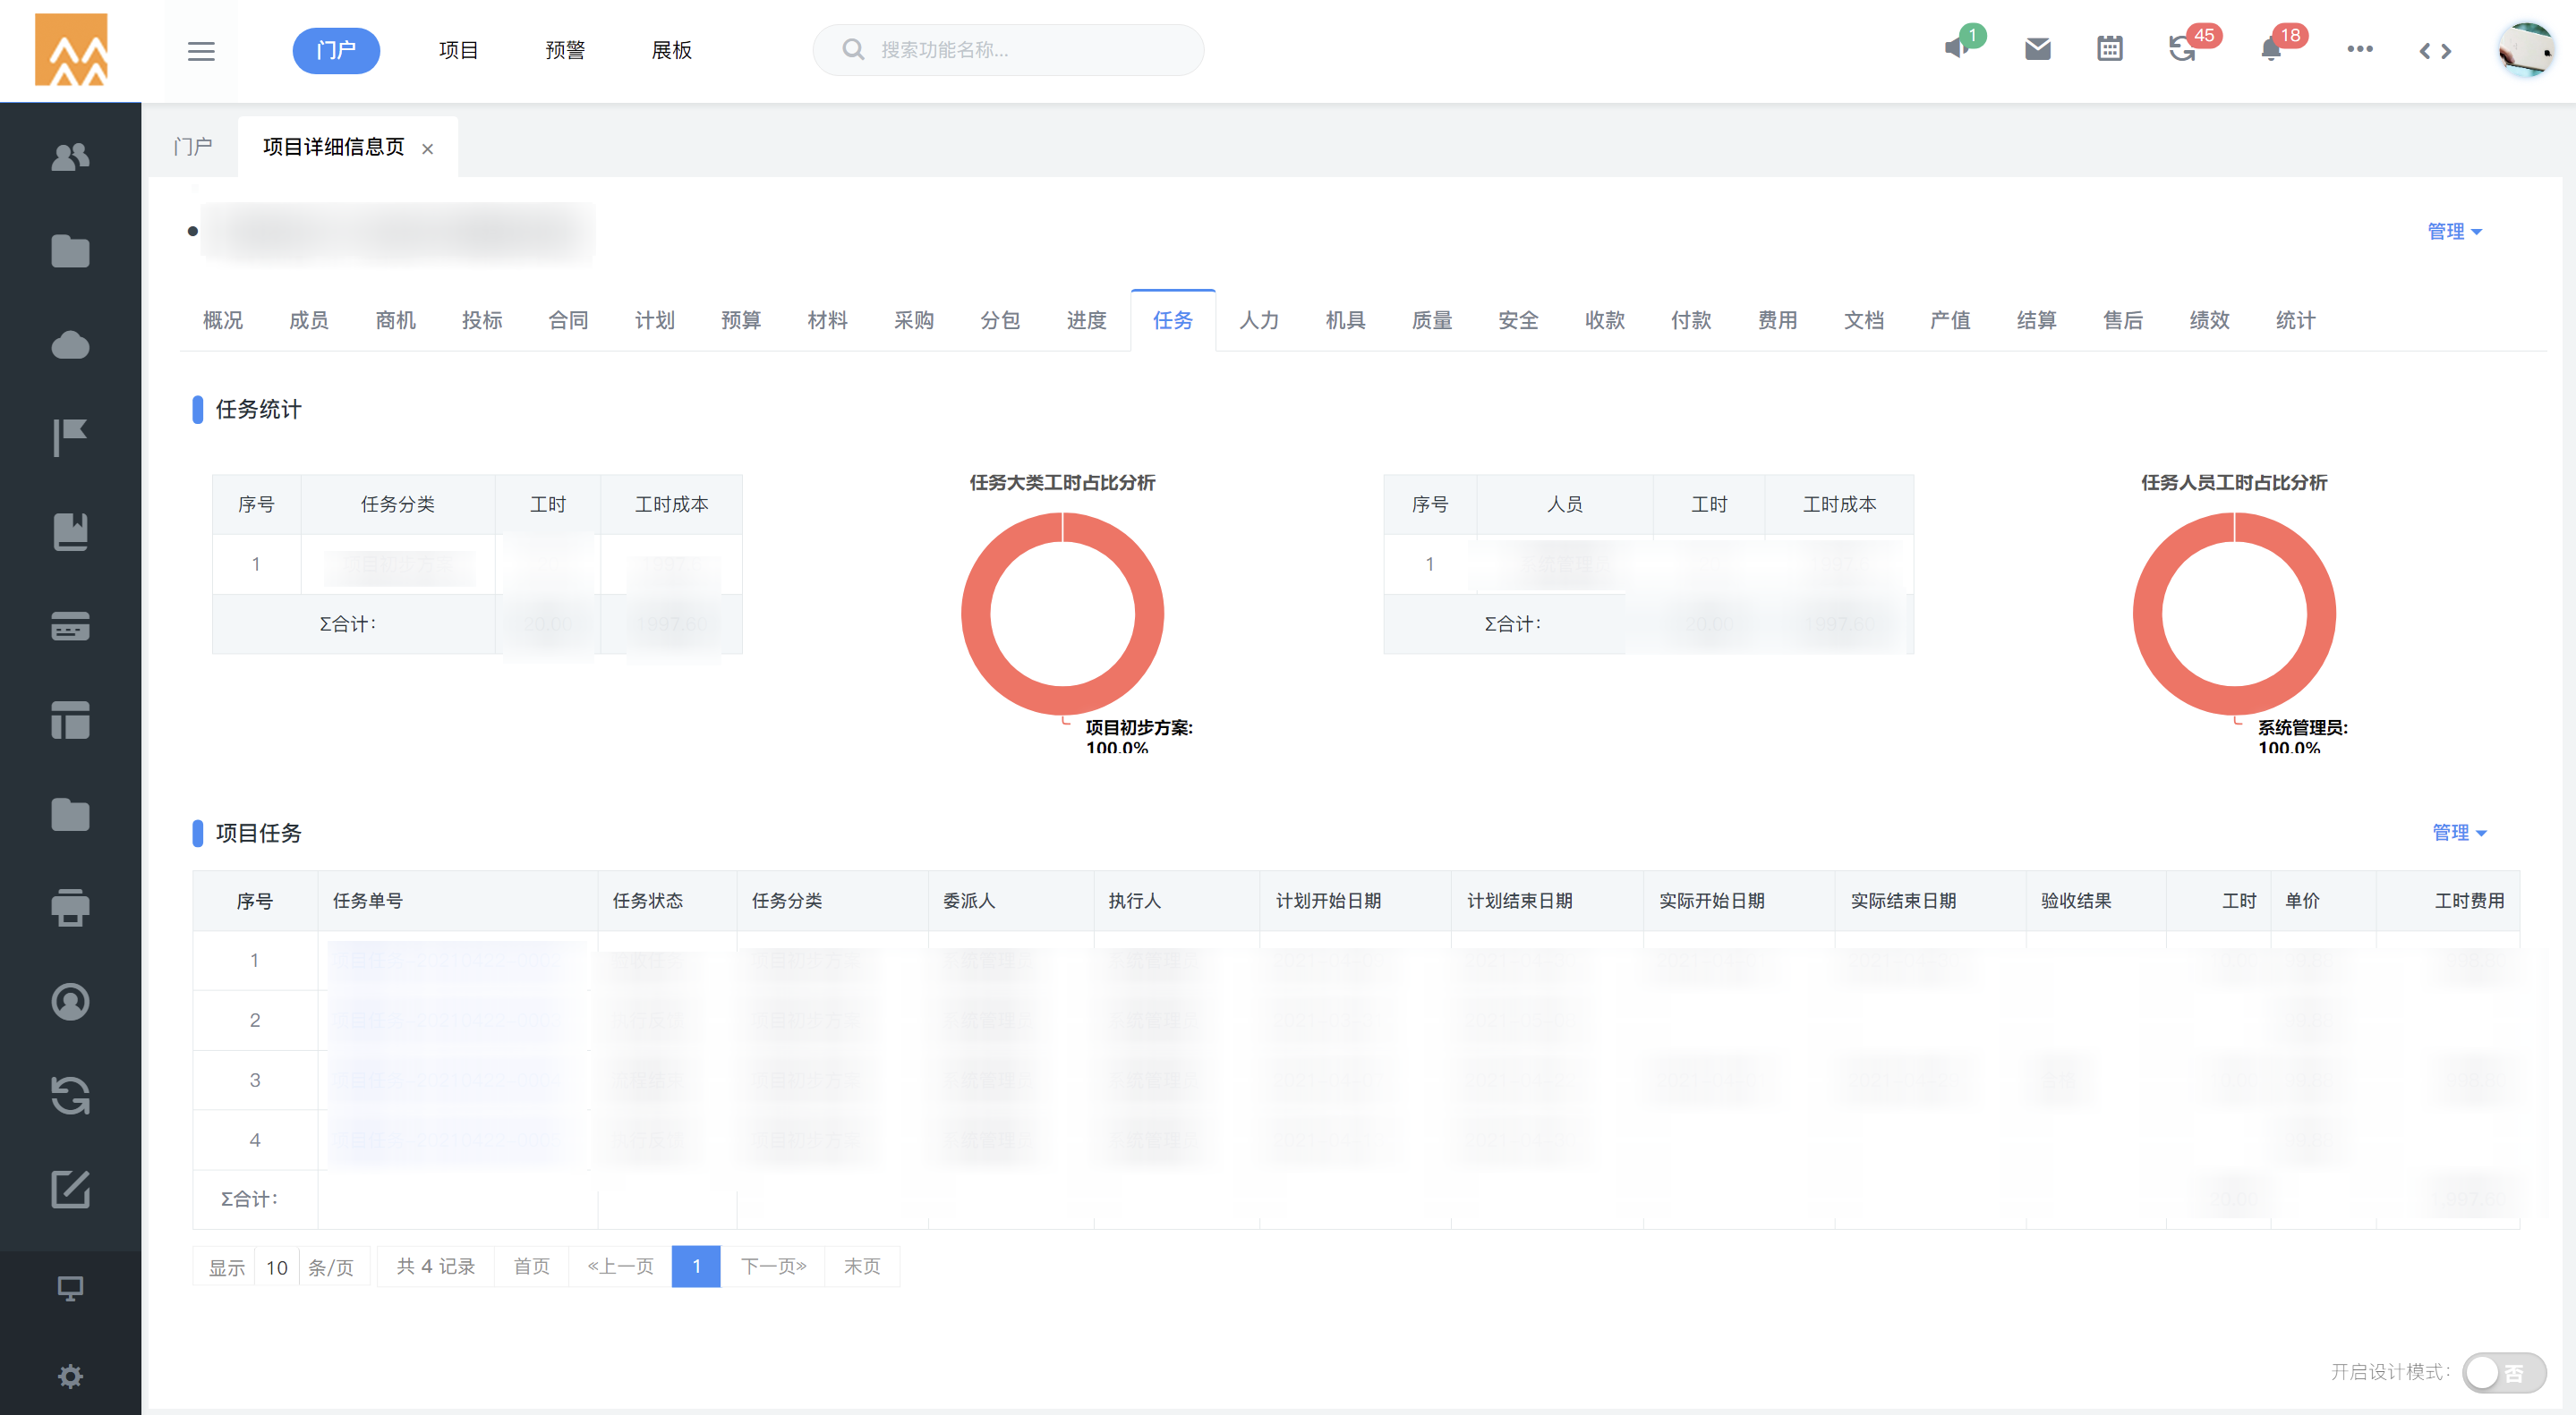Expand the 项目任务 管理 dropdown

(x=2458, y=833)
